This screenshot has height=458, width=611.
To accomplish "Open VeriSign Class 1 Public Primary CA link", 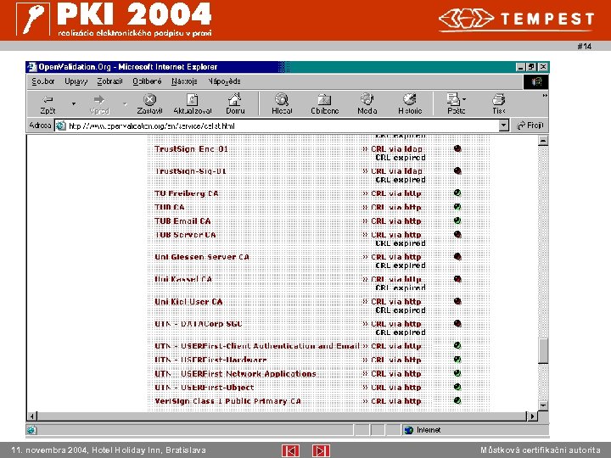I will [227, 401].
